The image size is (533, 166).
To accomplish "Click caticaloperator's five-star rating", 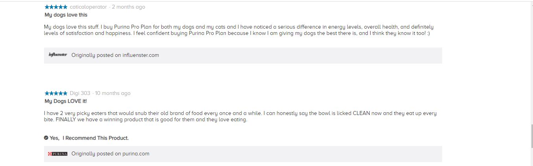I will [56, 7].
